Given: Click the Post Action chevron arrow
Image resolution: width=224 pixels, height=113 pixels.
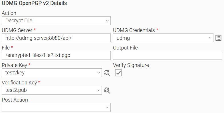Looking at the screenshot, I should [107, 108].
